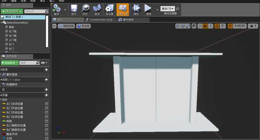This screenshot has width=260, height=140.
Task: Add a new macro with 宏 plus
Action: coord(47,89)
